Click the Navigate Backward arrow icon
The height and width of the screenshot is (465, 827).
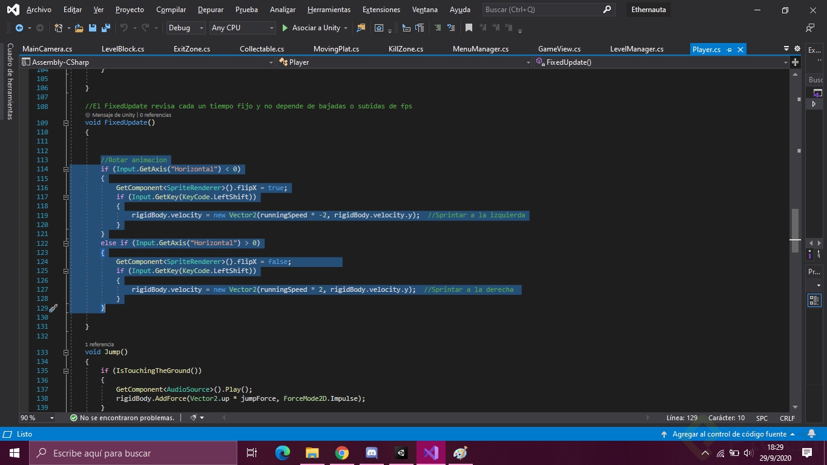point(19,28)
